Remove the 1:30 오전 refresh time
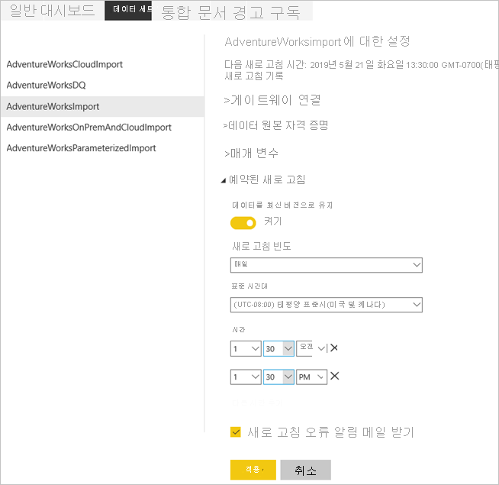Screen dimensions: 499x485 334,348
